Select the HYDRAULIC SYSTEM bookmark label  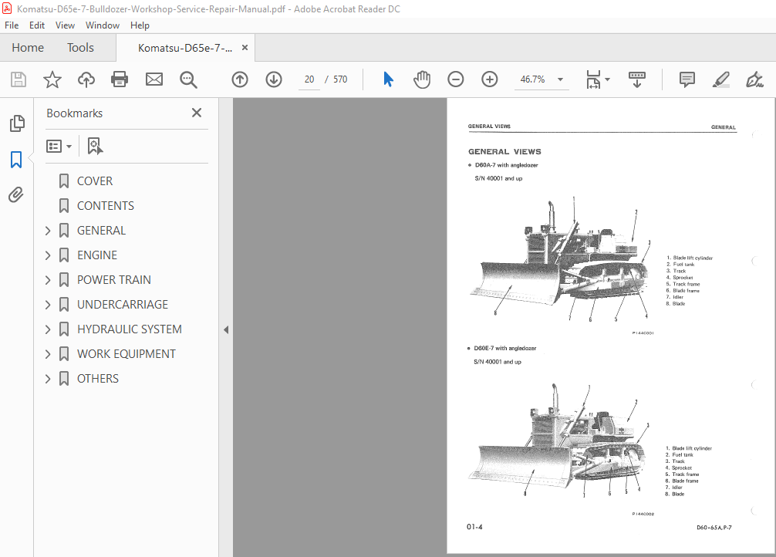(129, 329)
